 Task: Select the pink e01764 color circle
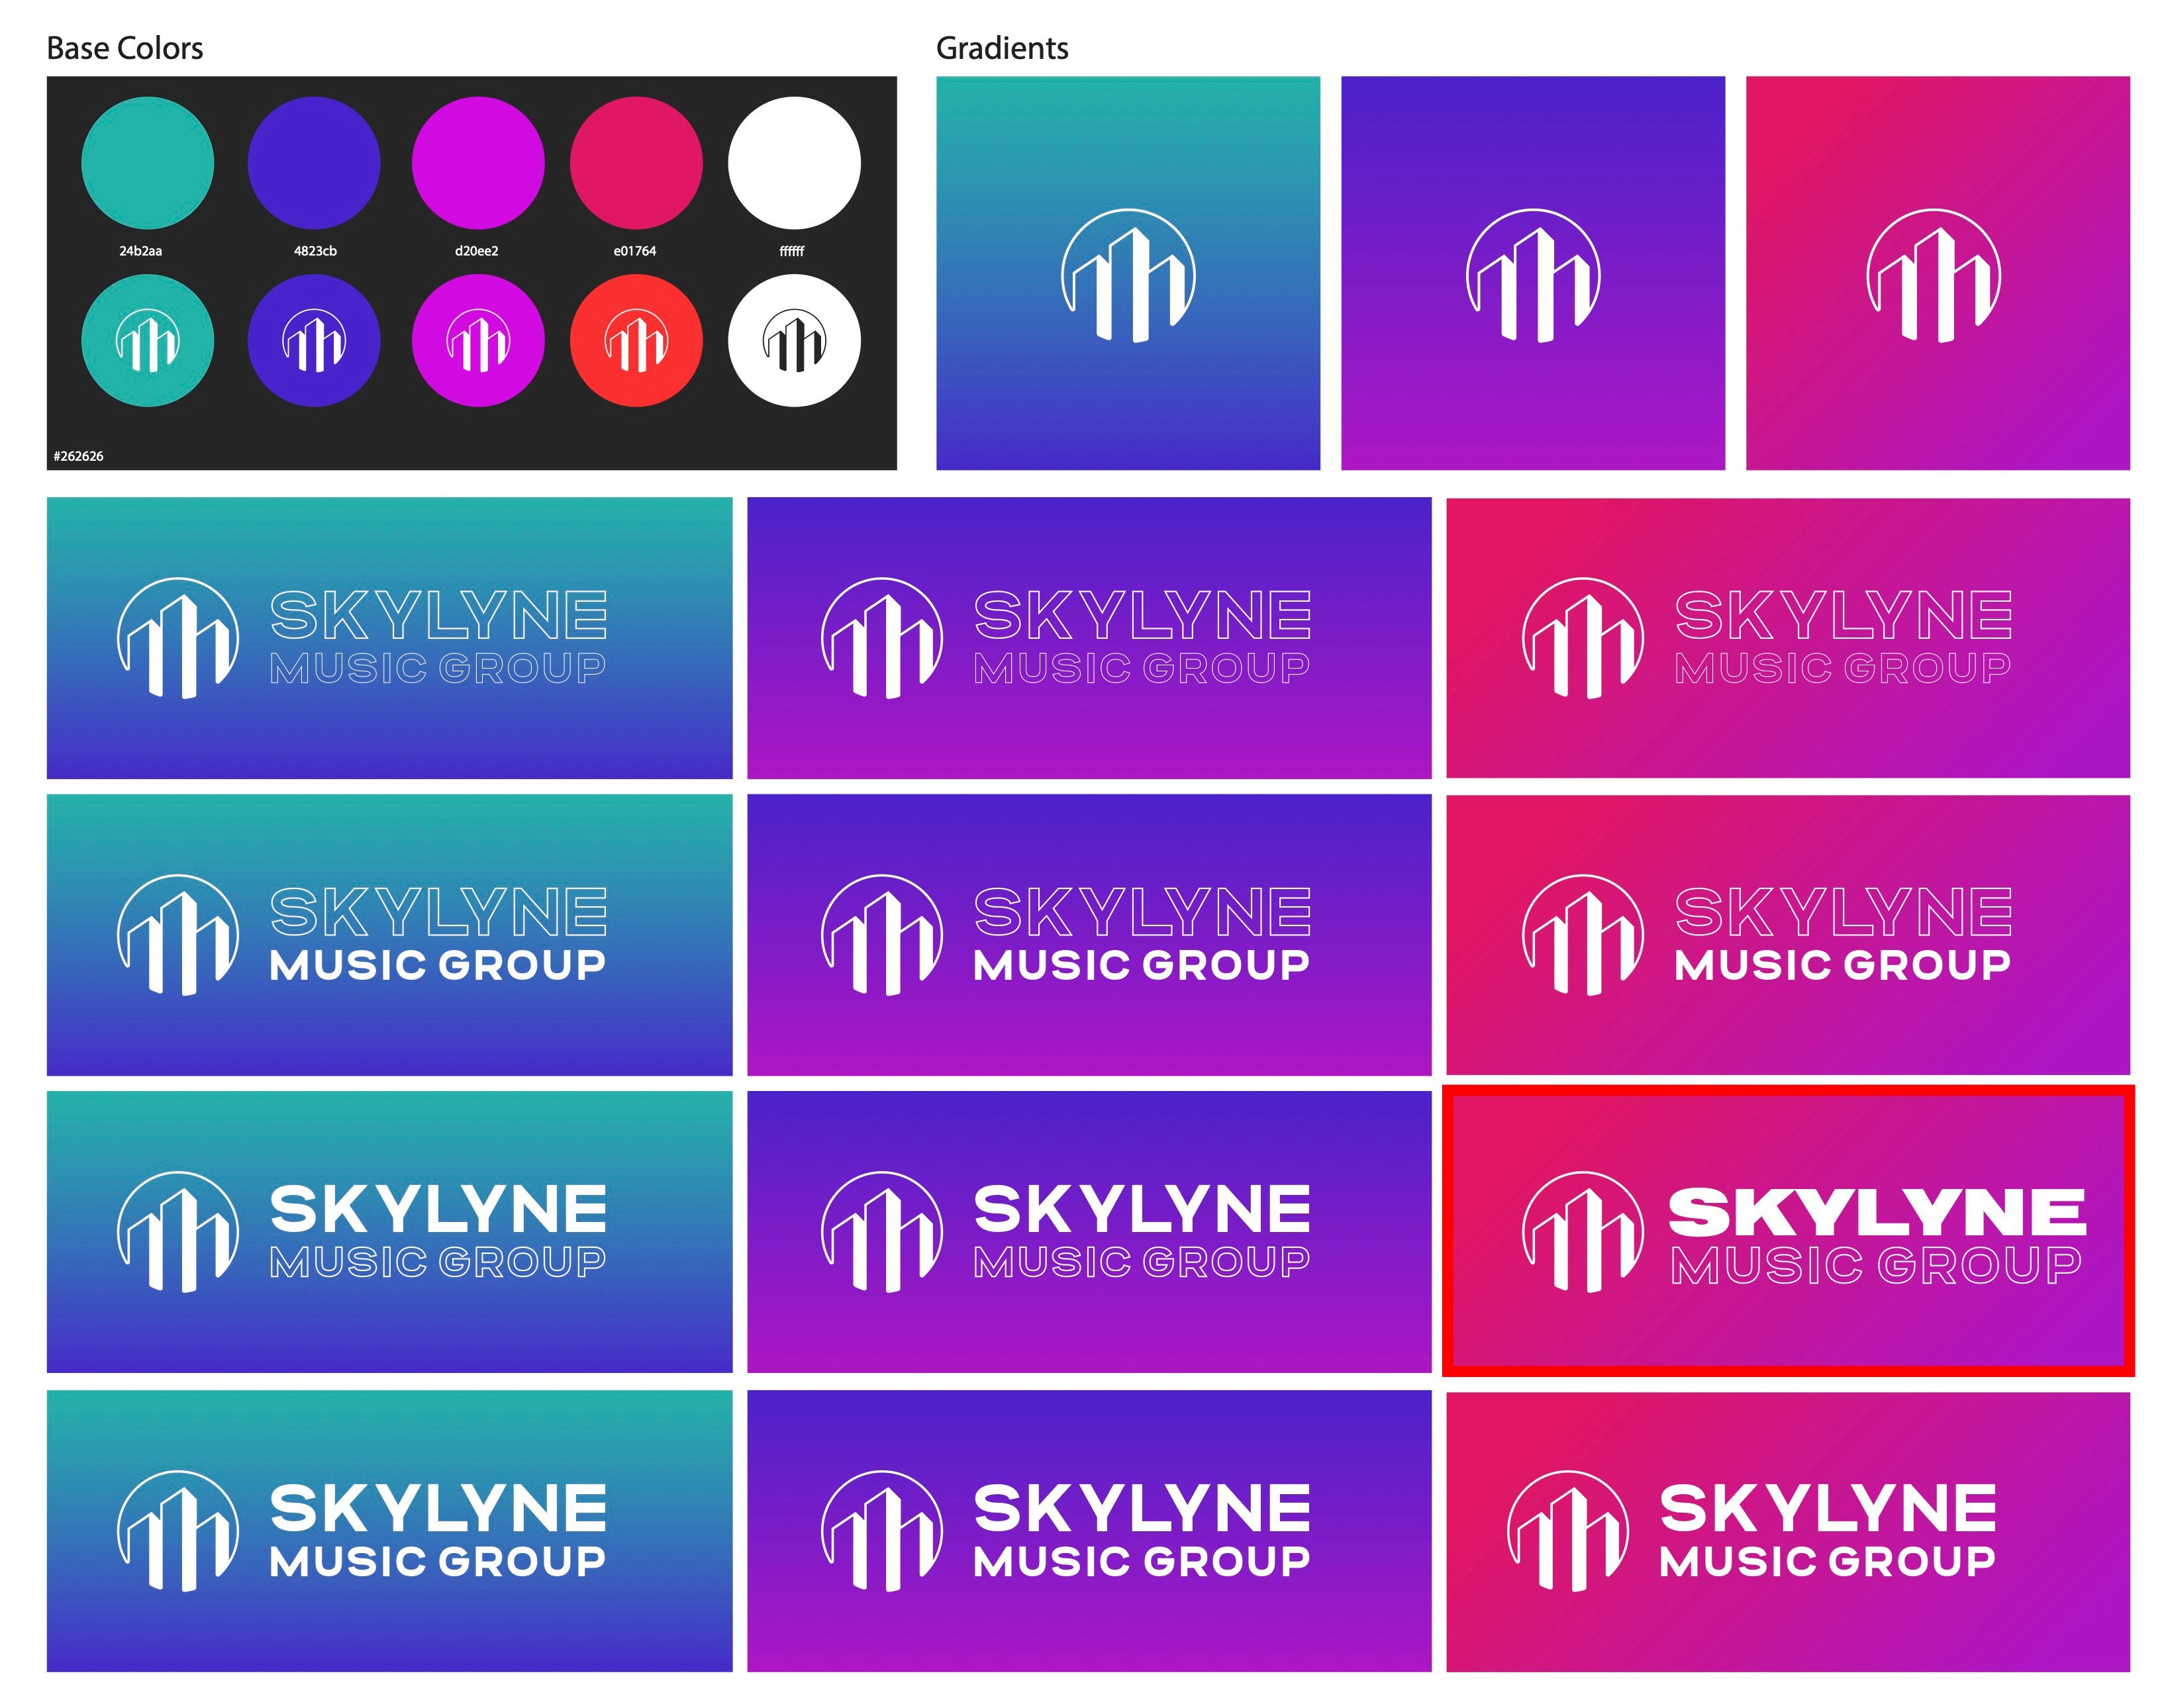coord(636,163)
